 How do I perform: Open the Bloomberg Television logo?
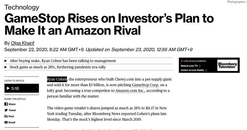[228, 65]
